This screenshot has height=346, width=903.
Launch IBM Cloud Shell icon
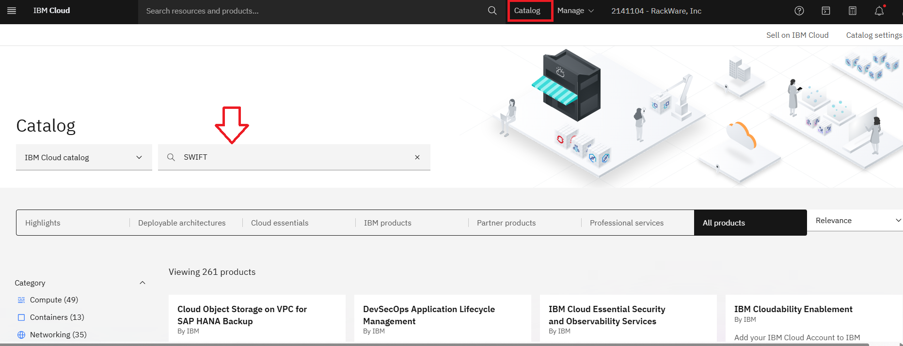pos(826,11)
